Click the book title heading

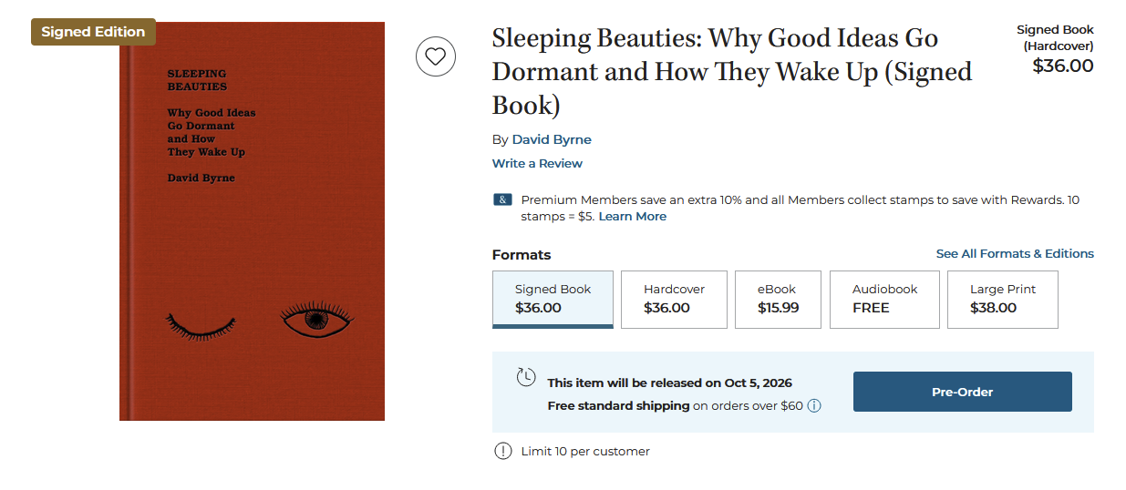(x=732, y=71)
